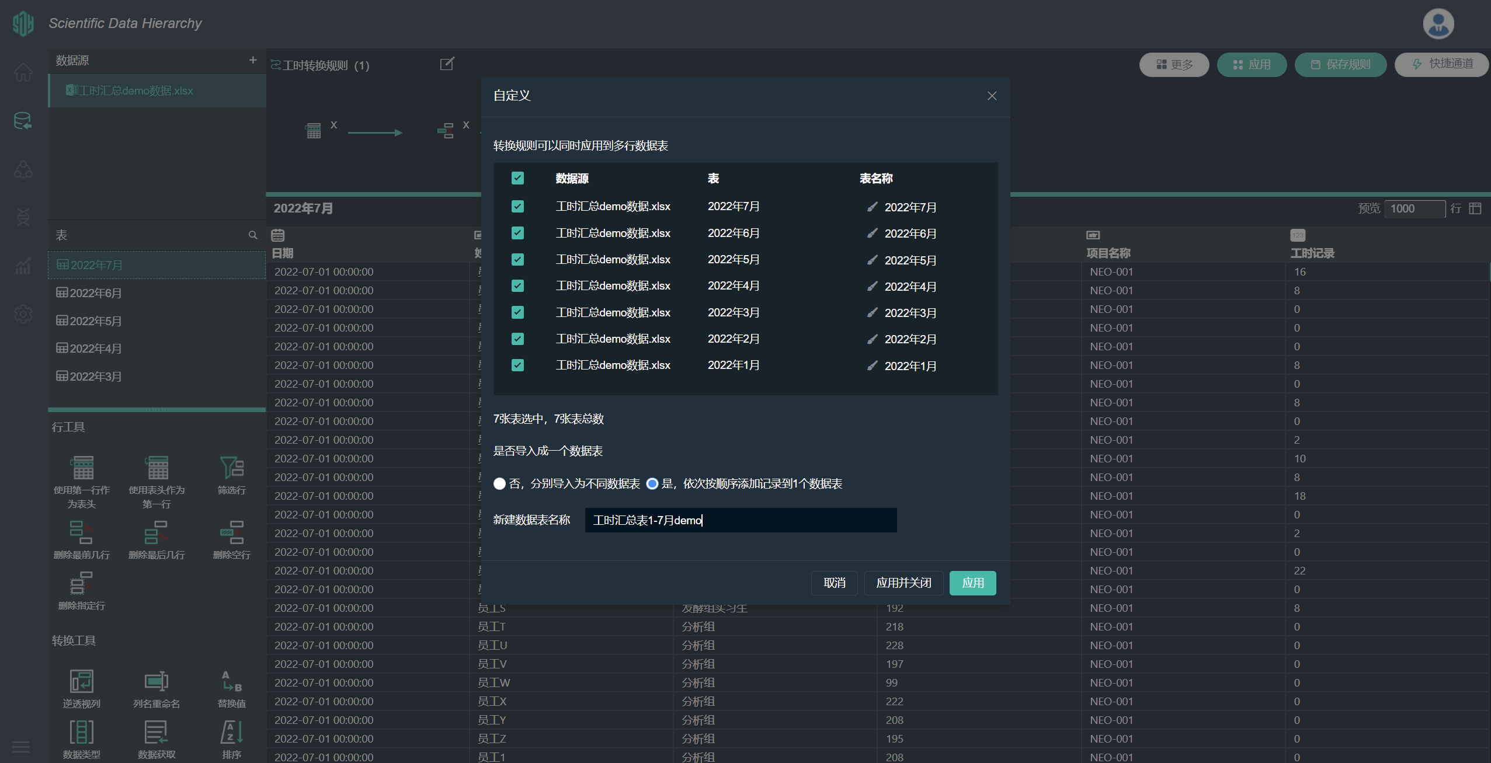The height and width of the screenshot is (763, 1491).
Task: Open the chart analysis sidebar icon
Action: [x=23, y=266]
